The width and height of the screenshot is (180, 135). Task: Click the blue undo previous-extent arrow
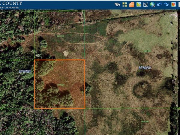[159, 4]
